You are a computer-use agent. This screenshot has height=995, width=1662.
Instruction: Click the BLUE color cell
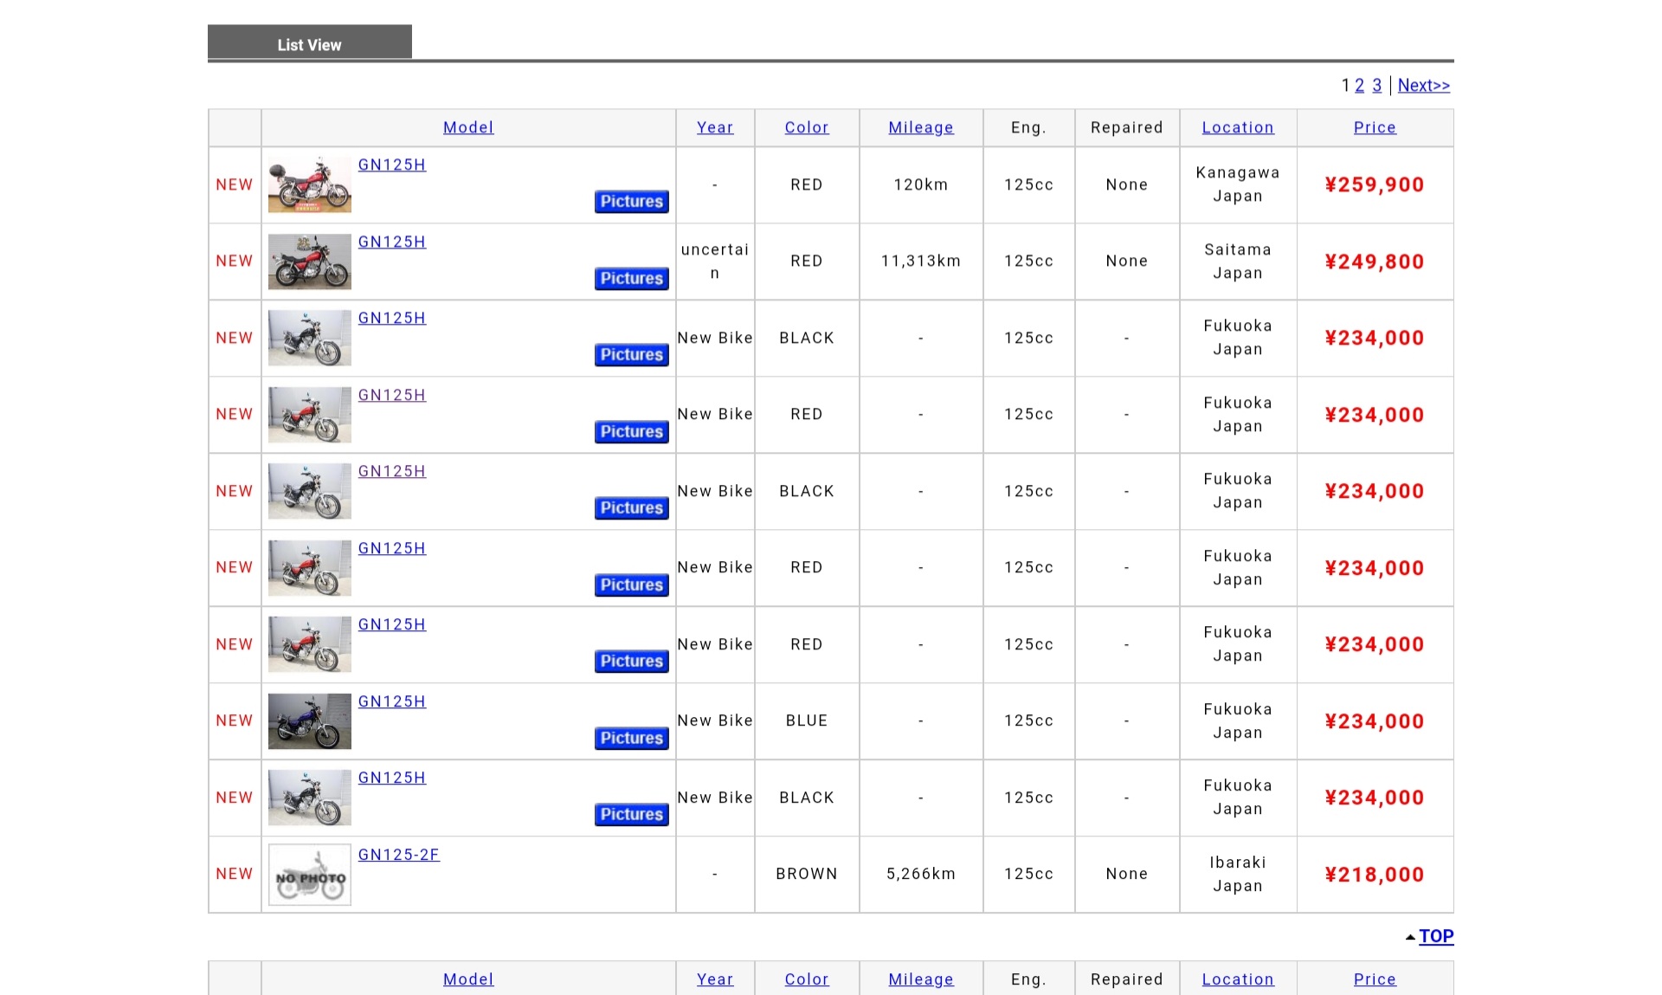[x=807, y=720]
